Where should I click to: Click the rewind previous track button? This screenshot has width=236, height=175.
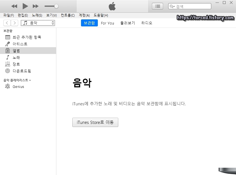[14, 6]
